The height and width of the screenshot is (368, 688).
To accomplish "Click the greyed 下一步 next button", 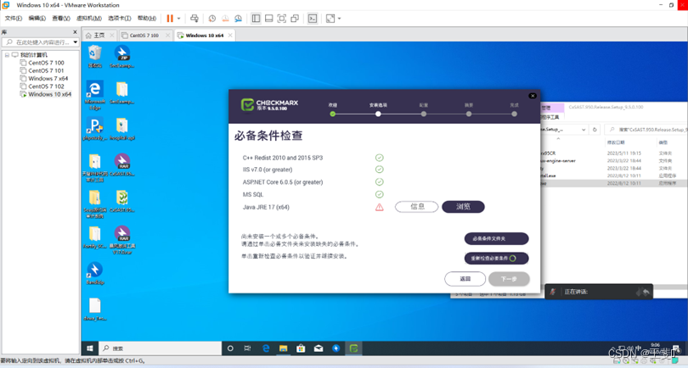I will pos(509,279).
